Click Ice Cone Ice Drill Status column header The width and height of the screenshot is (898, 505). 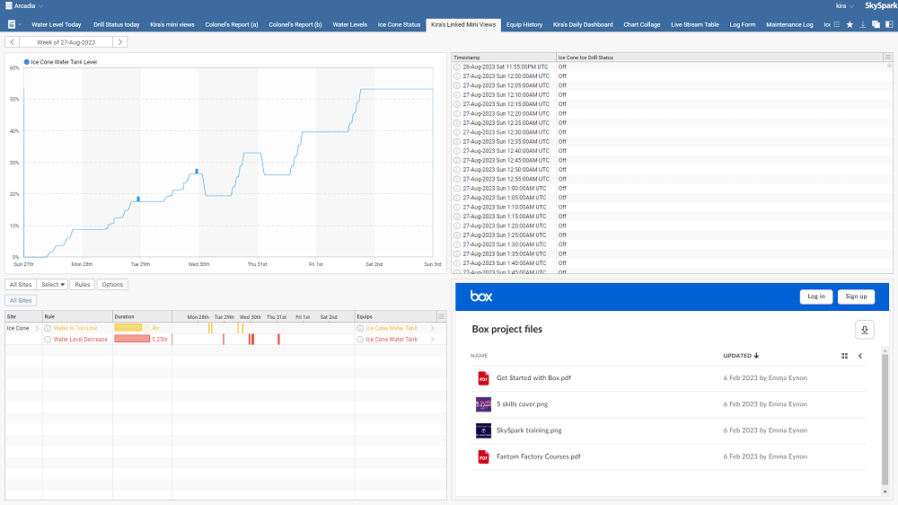(x=720, y=58)
